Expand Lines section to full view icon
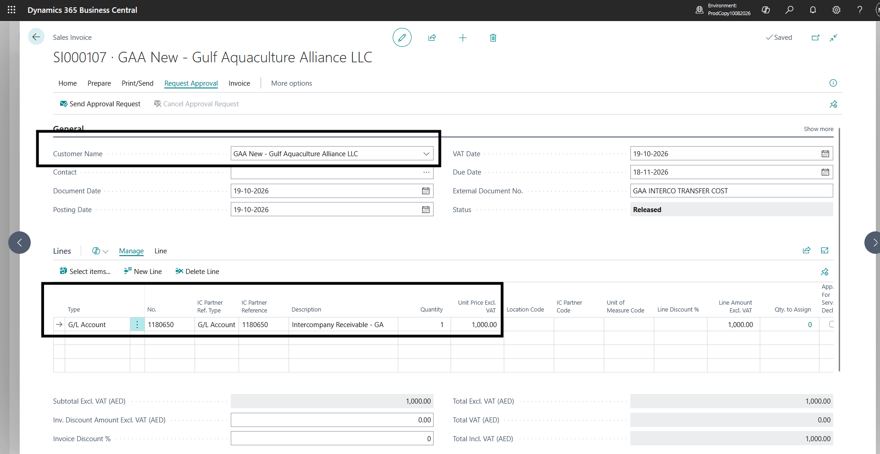This screenshot has height=454, width=880. point(824,250)
